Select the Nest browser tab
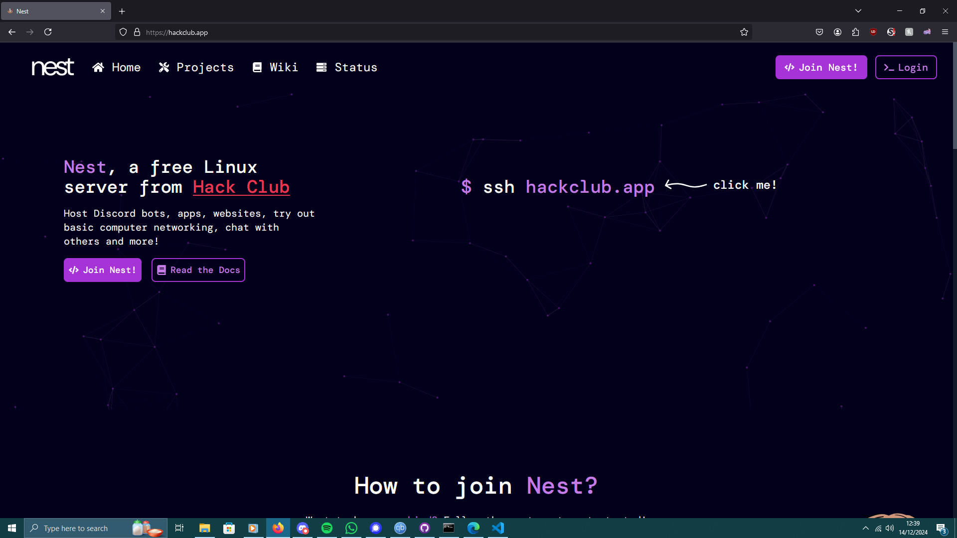The height and width of the screenshot is (538, 957). 56,11
